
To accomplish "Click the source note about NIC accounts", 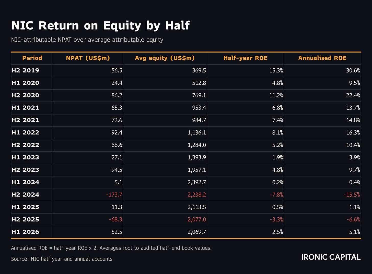I will point(62,259).
